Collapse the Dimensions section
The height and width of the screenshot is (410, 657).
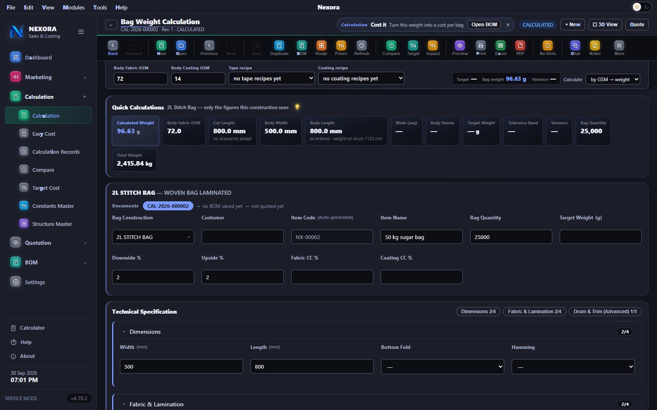pyautogui.click(x=124, y=332)
